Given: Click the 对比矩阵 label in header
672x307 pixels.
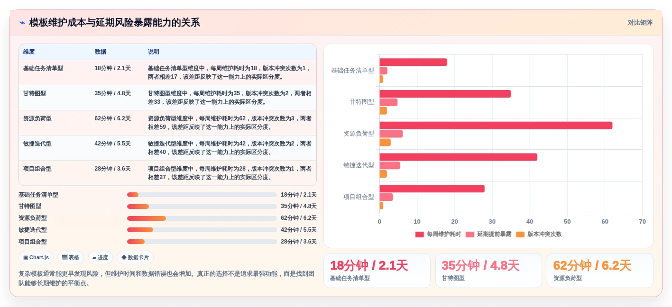Looking at the screenshot, I should (640, 23).
